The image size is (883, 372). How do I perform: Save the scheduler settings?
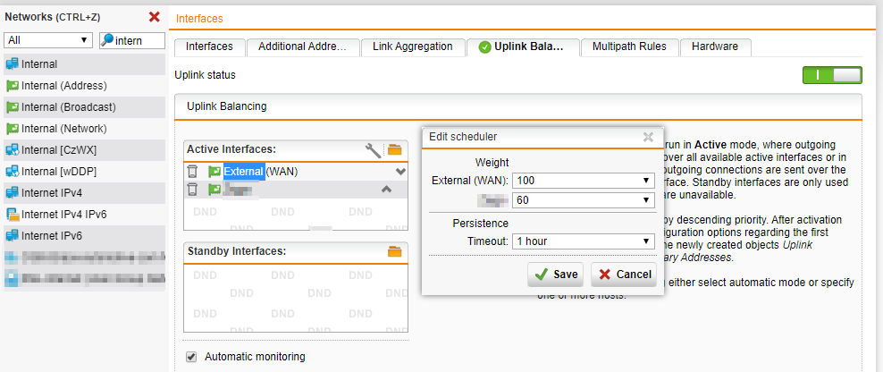(554, 274)
